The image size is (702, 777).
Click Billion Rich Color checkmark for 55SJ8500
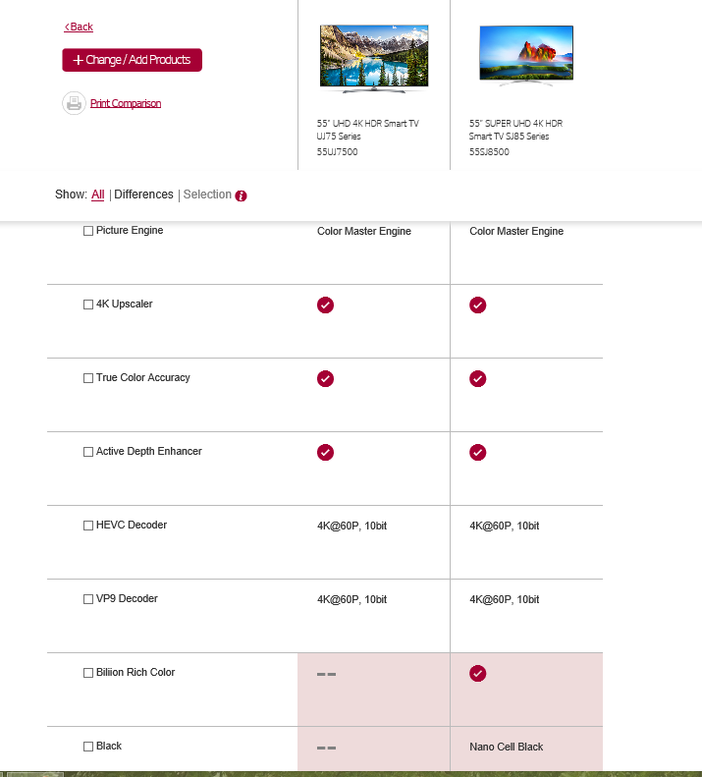coord(477,673)
